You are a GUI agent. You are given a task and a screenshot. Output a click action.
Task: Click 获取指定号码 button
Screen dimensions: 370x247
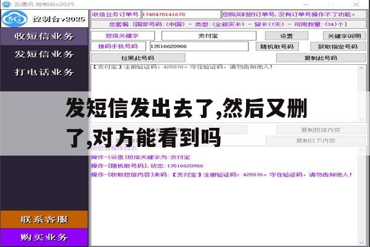pos(338,46)
